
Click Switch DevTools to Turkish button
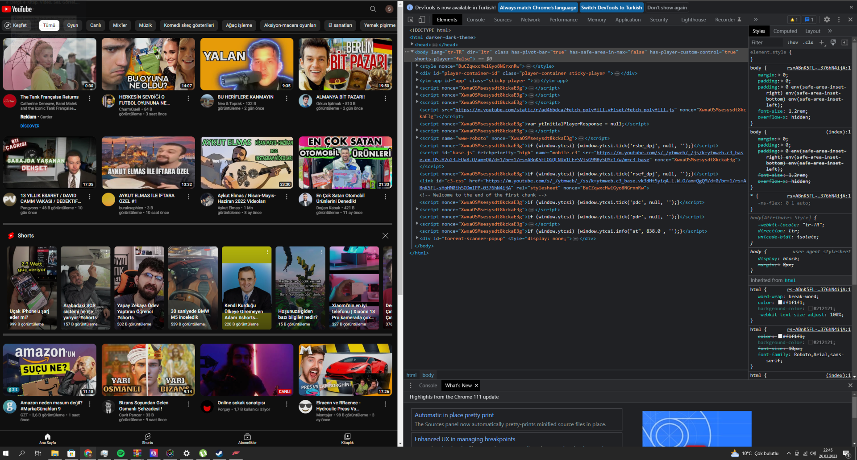tap(611, 8)
